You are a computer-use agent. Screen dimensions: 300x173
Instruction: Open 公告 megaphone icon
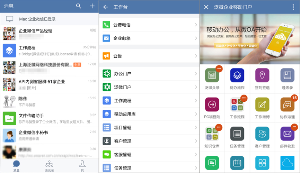point(106,56)
